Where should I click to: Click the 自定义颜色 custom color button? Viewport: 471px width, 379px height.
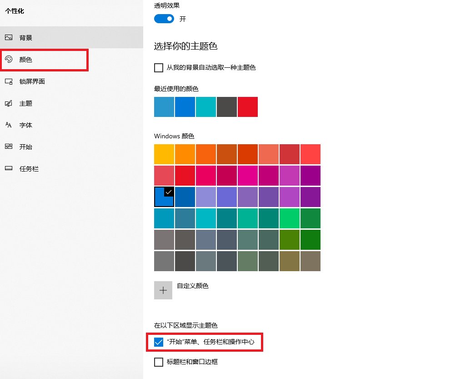tap(193, 286)
